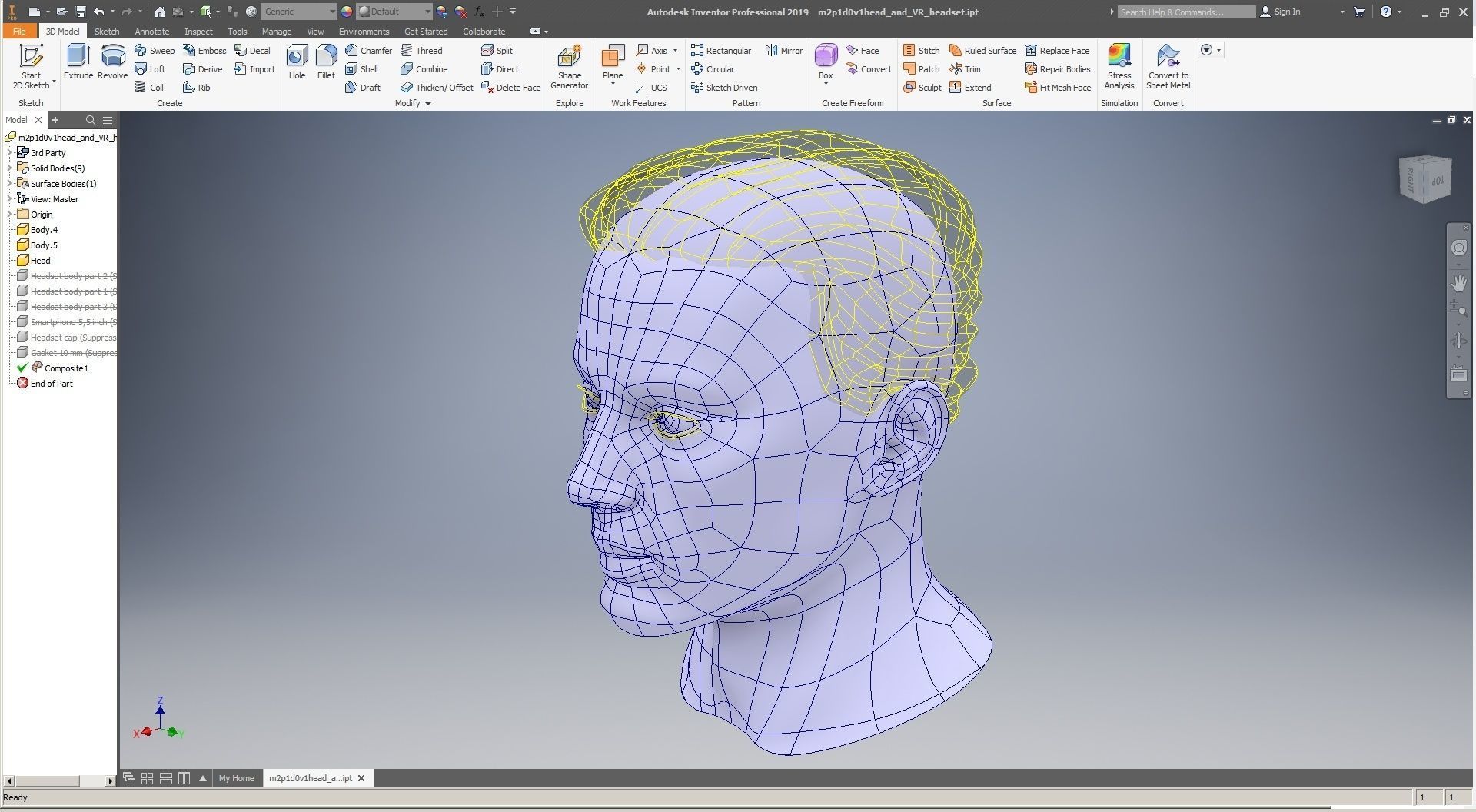
Task: Click Sign In
Action: 1281,12
